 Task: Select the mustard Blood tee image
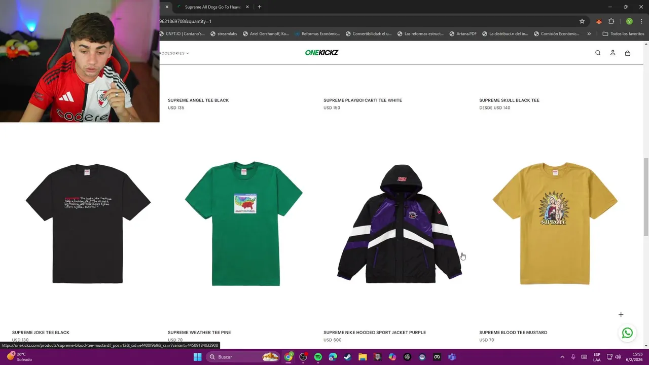click(555, 224)
